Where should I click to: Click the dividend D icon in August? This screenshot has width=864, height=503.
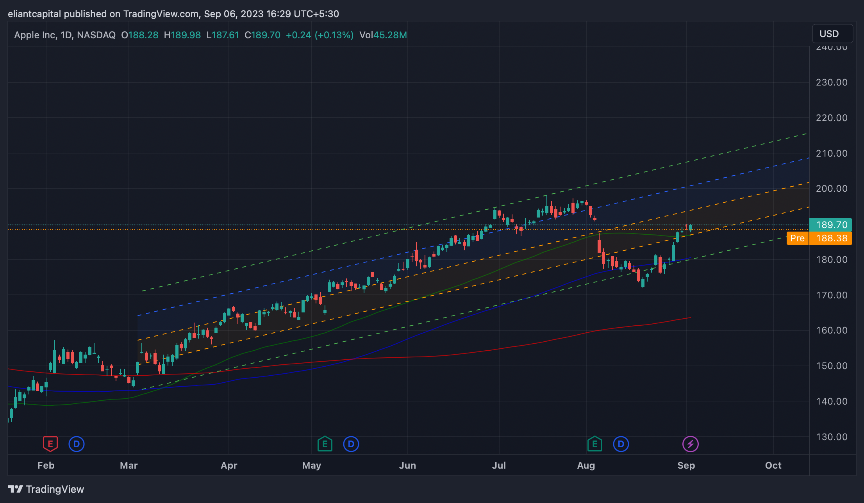tap(621, 444)
